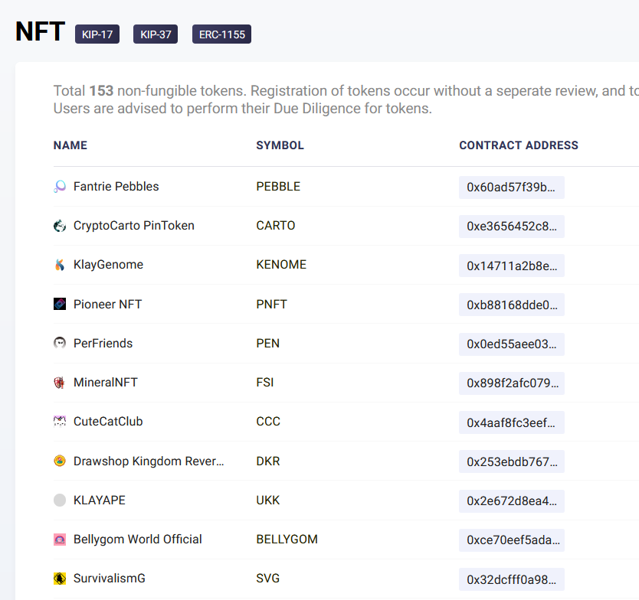
Task: Click the DKR symbol cell
Action: pyautogui.click(x=268, y=461)
